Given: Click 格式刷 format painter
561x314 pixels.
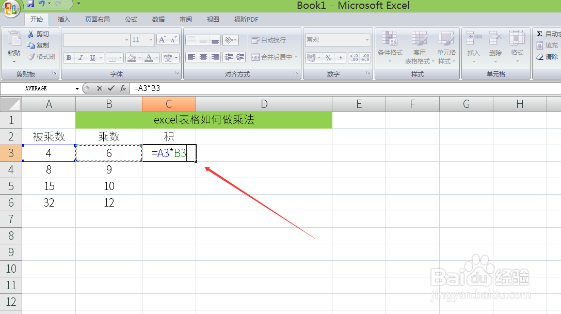Looking at the screenshot, I should tap(41, 57).
